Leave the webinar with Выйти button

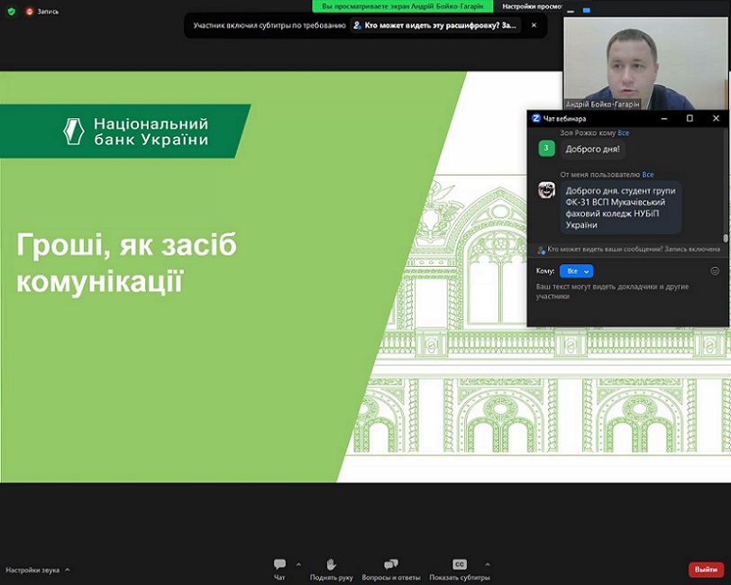706,569
